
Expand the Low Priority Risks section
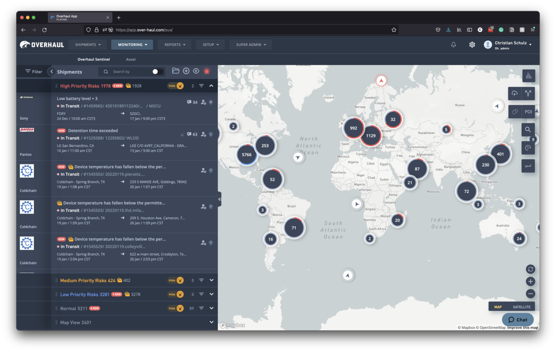pos(211,294)
